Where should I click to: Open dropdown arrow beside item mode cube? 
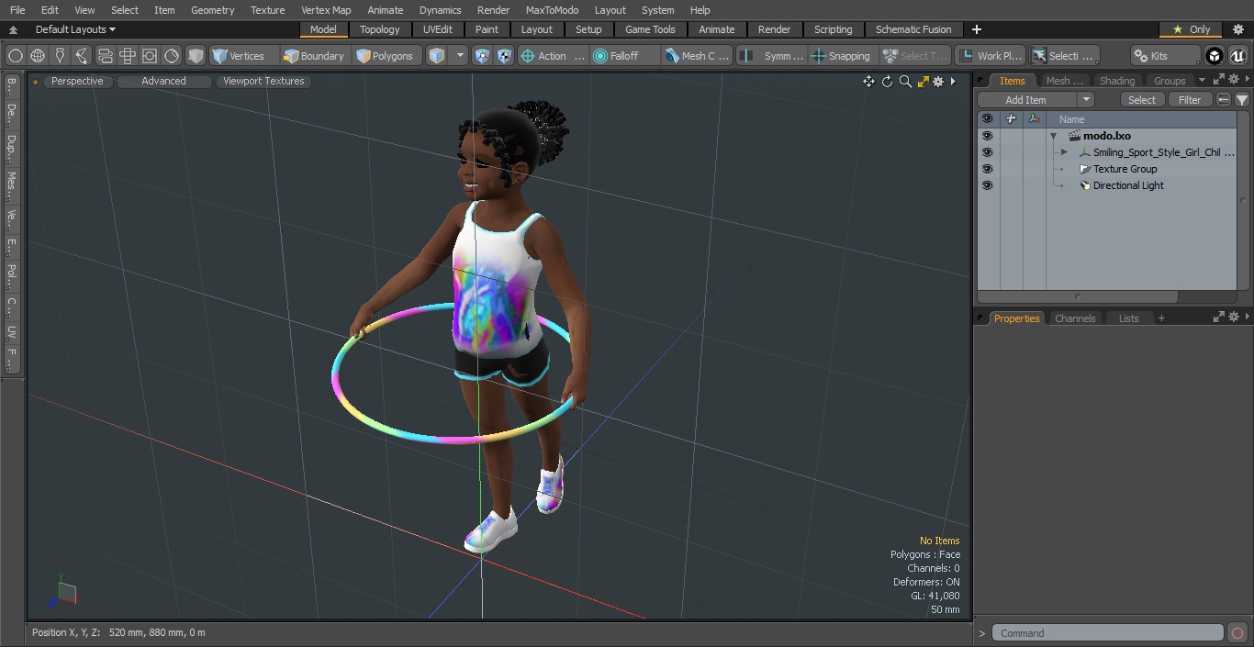[461, 56]
